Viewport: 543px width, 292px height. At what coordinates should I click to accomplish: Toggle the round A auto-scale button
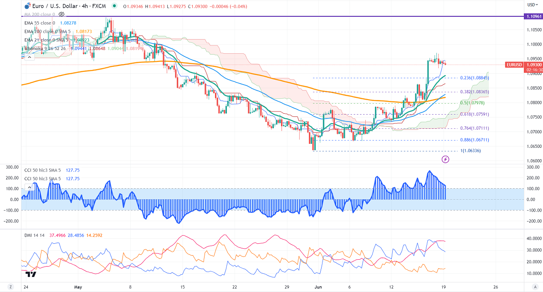(x=535, y=287)
